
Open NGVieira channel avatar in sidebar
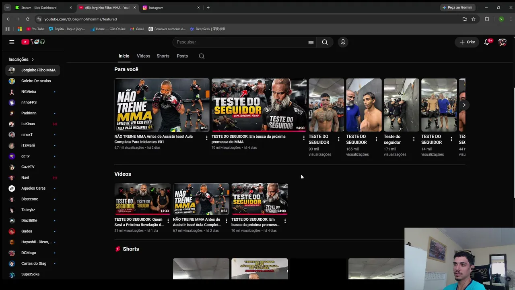[x=12, y=92]
